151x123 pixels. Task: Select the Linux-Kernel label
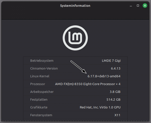[x=40, y=76]
